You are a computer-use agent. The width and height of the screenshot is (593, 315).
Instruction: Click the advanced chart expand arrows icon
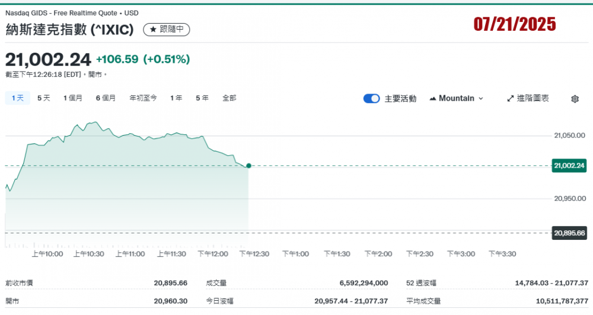[509, 98]
